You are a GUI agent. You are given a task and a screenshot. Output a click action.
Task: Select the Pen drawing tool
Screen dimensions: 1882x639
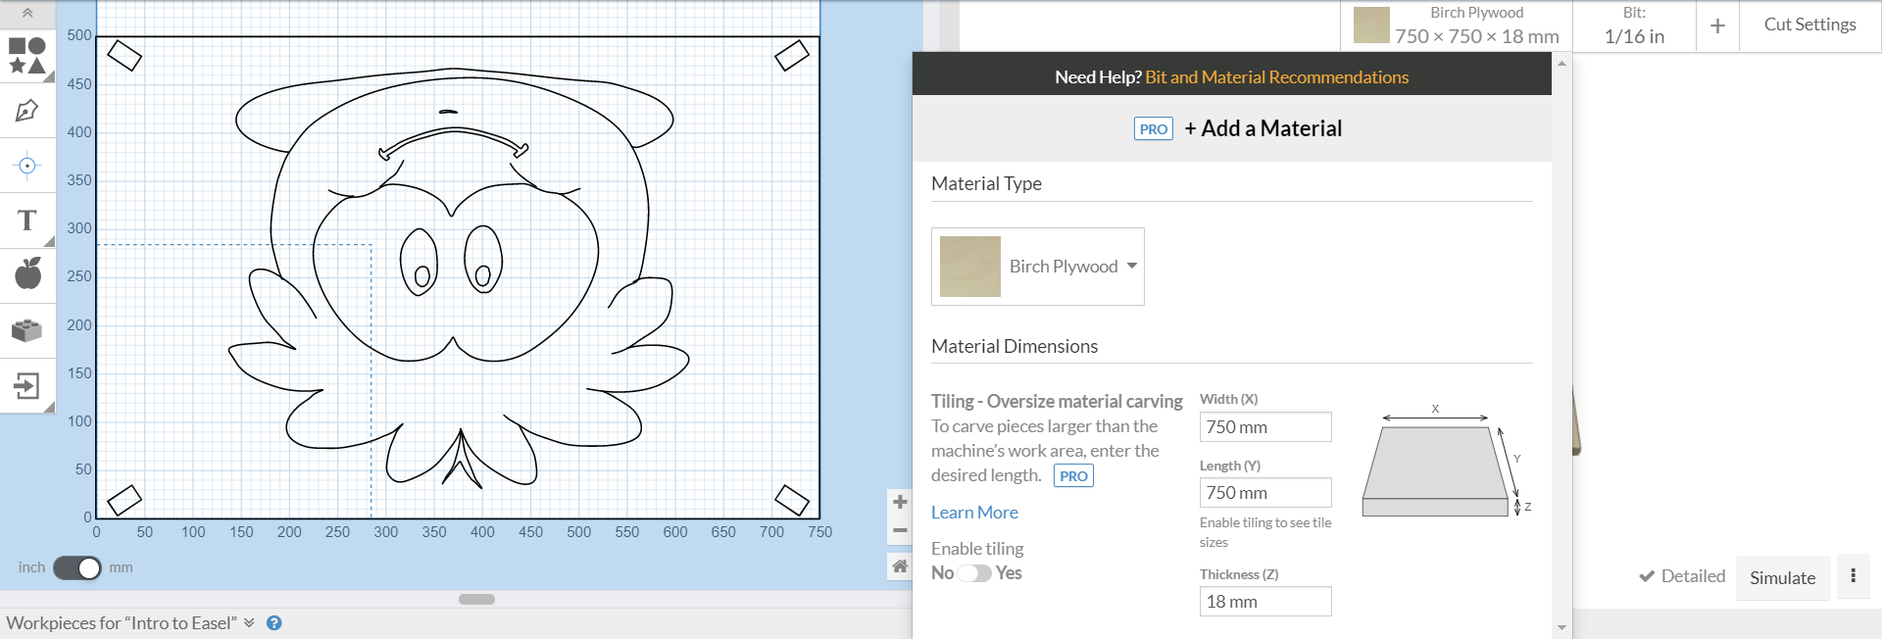tap(27, 111)
